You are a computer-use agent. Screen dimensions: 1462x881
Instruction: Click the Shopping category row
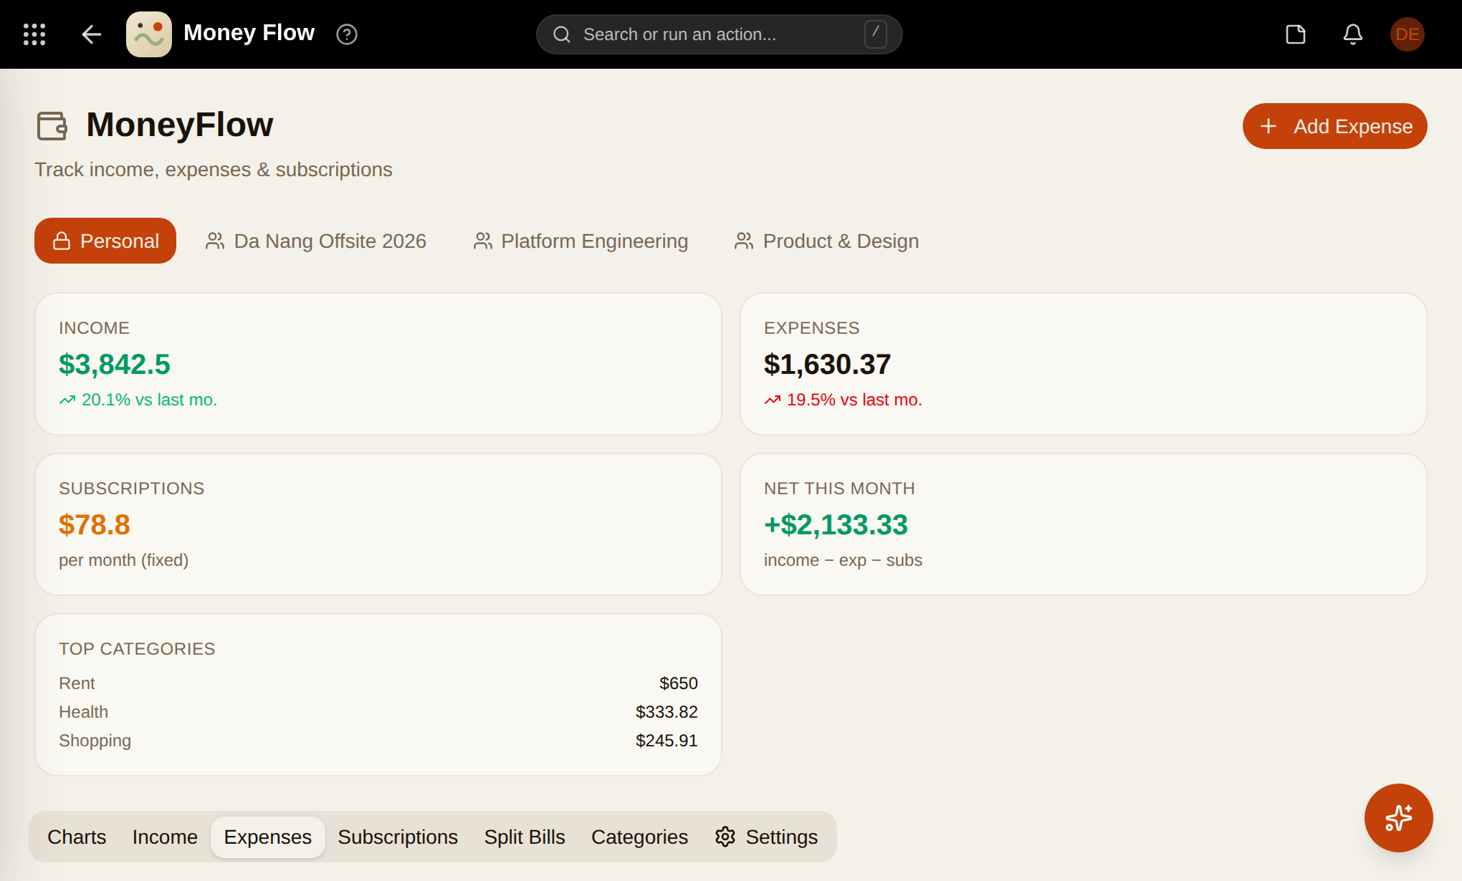point(378,741)
